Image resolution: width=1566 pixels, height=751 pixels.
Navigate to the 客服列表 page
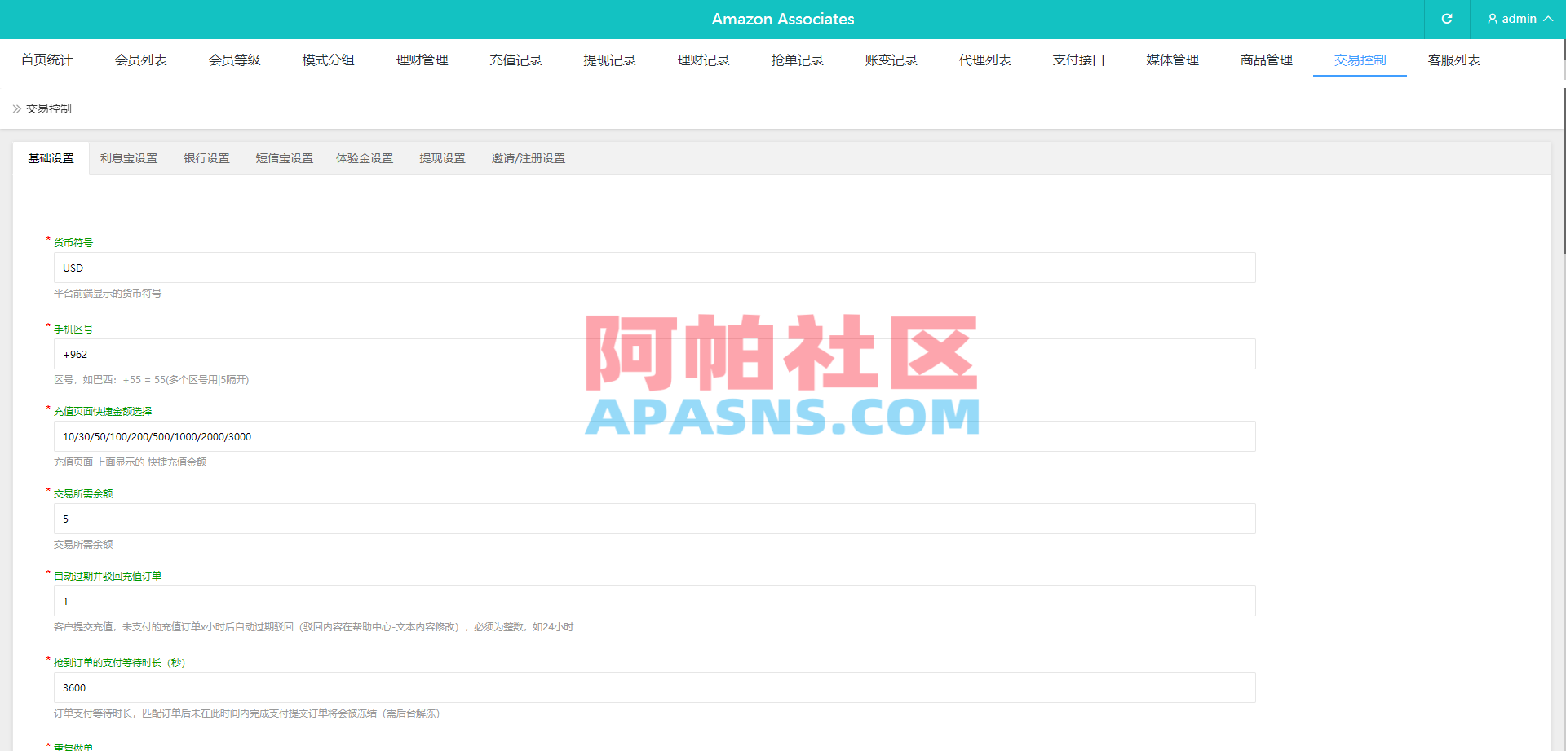point(1453,60)
